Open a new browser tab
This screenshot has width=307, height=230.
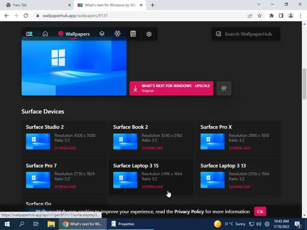(153, 5)
